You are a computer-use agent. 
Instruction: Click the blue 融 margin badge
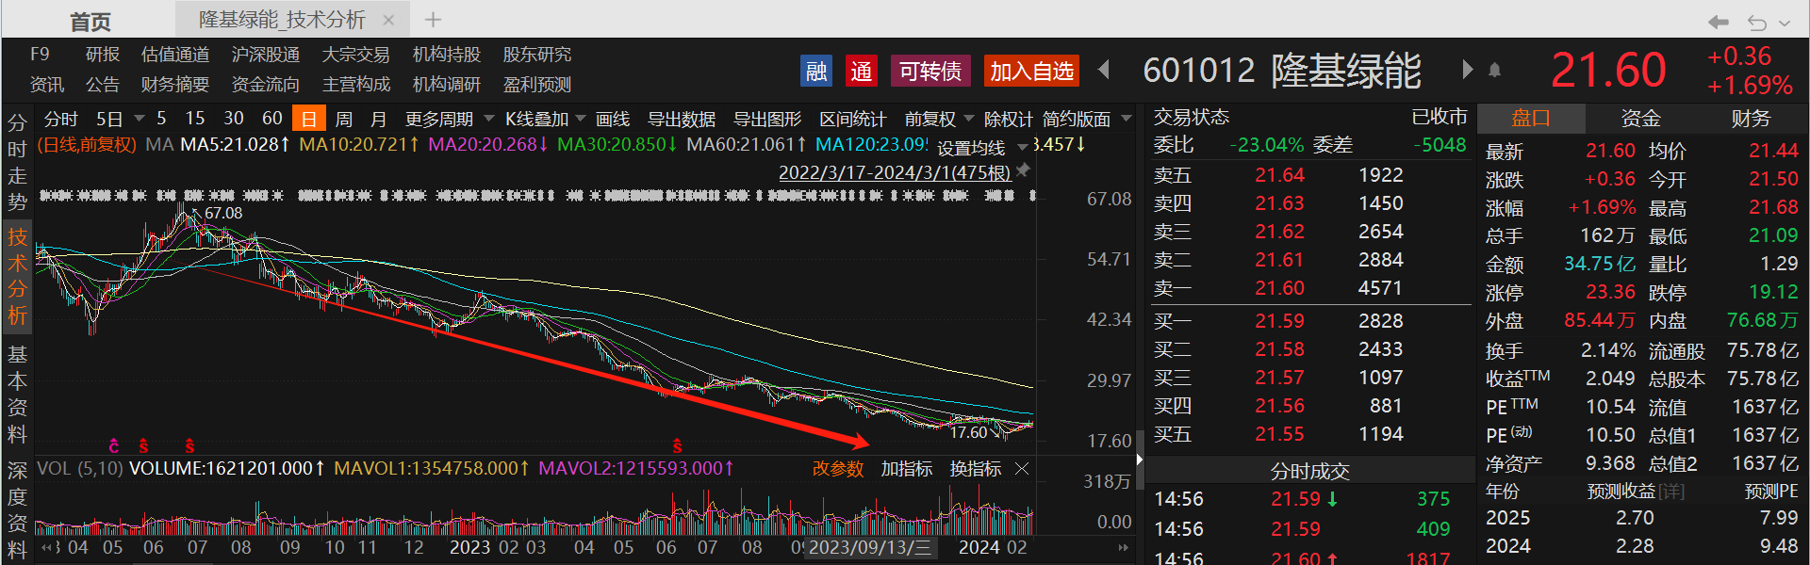pyautogui.click(x=815, y=71)
